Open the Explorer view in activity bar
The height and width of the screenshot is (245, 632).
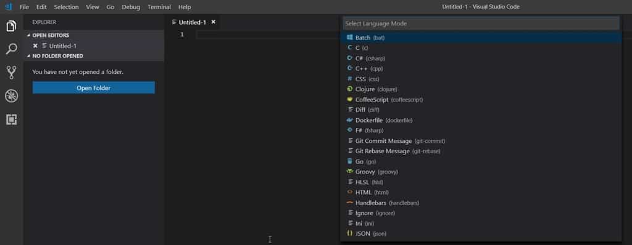pyautogui.click(x=11, y=26)
